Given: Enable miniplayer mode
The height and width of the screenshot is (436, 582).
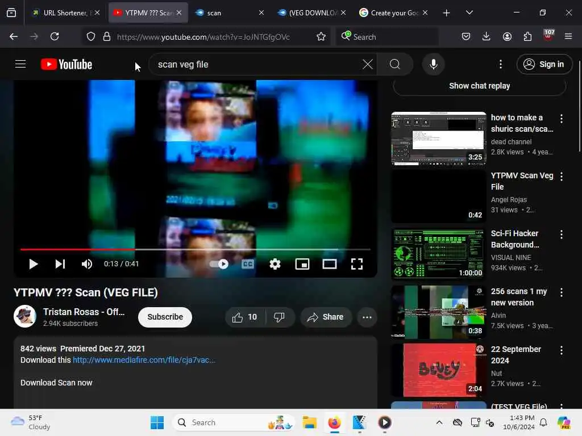Looking at the screenshot, I should pos(302,264).
